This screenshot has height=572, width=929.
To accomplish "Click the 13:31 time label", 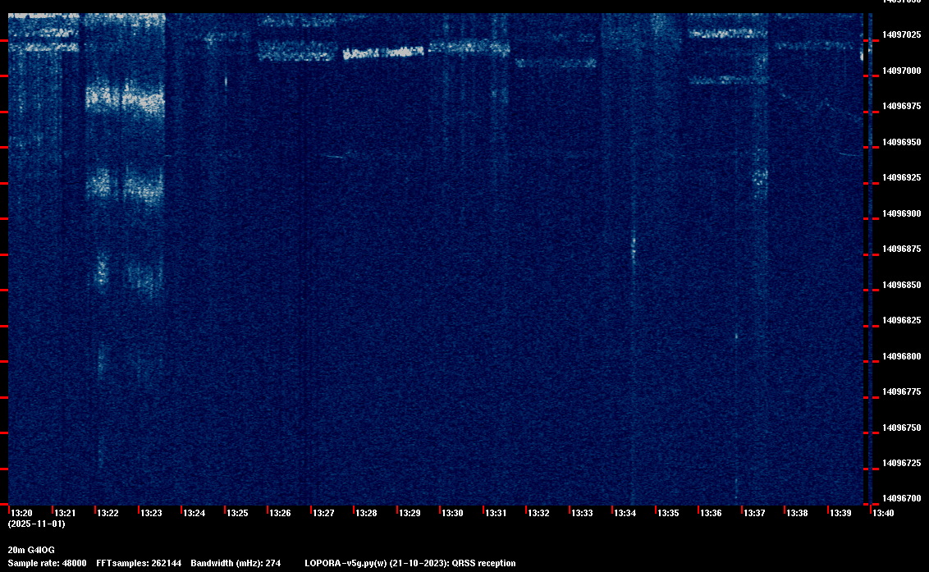I will tap(496, 513).
